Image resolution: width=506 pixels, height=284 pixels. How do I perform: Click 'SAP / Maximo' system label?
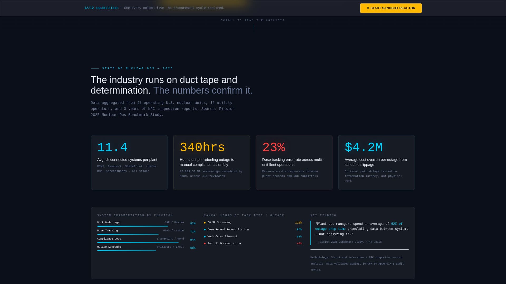174,222
